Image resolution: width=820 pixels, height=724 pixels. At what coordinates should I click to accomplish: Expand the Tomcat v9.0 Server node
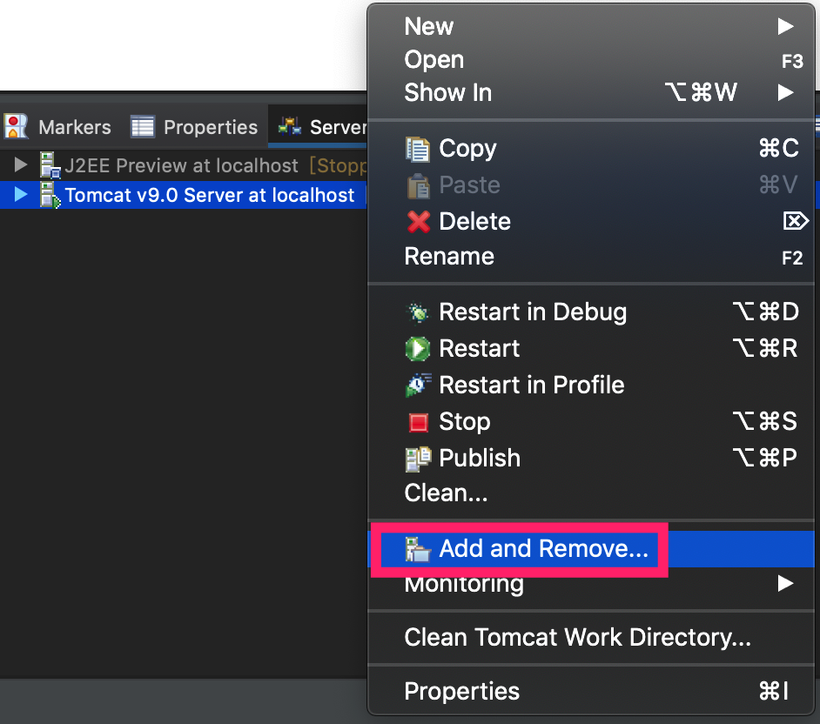pyautogui.click(x=20, y=194)
